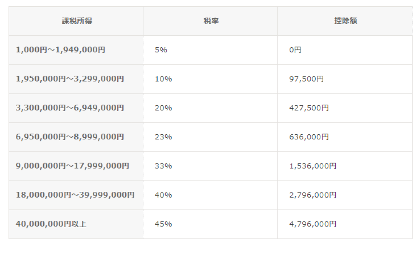Viewport: 416px width, 255px height.
Task: Click the 控除額 column header
Action: [345, 21]
